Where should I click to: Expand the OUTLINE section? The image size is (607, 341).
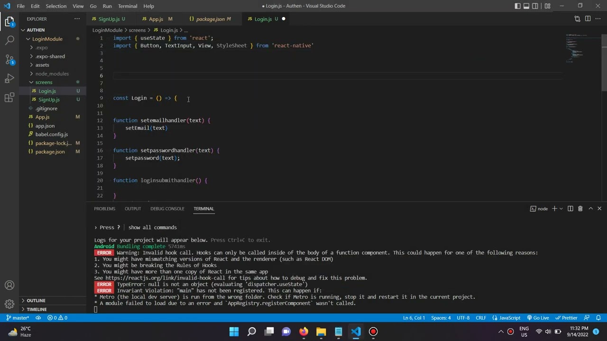tap(52, 300)
